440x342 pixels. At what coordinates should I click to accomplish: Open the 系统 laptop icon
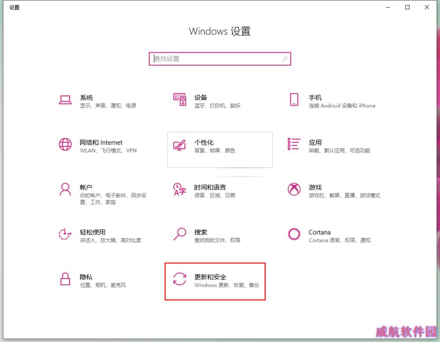click(x=65, y=100)
